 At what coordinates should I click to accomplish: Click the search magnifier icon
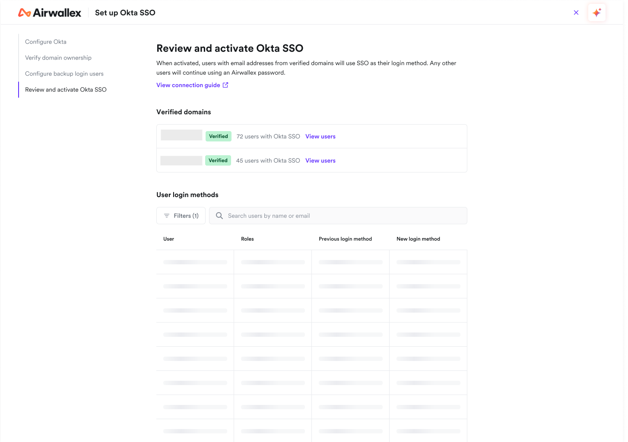pyautogui.click(x=219, y=216)
